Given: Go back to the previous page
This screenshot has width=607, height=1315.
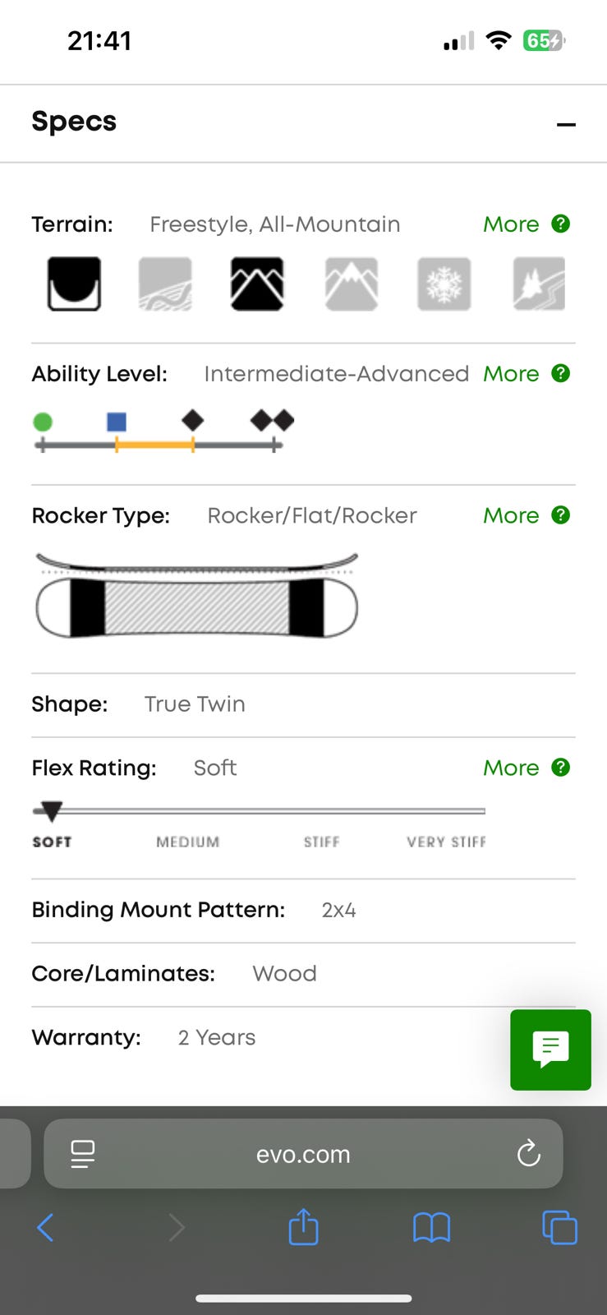Looking at the screenshot, I should (46, 1228).
